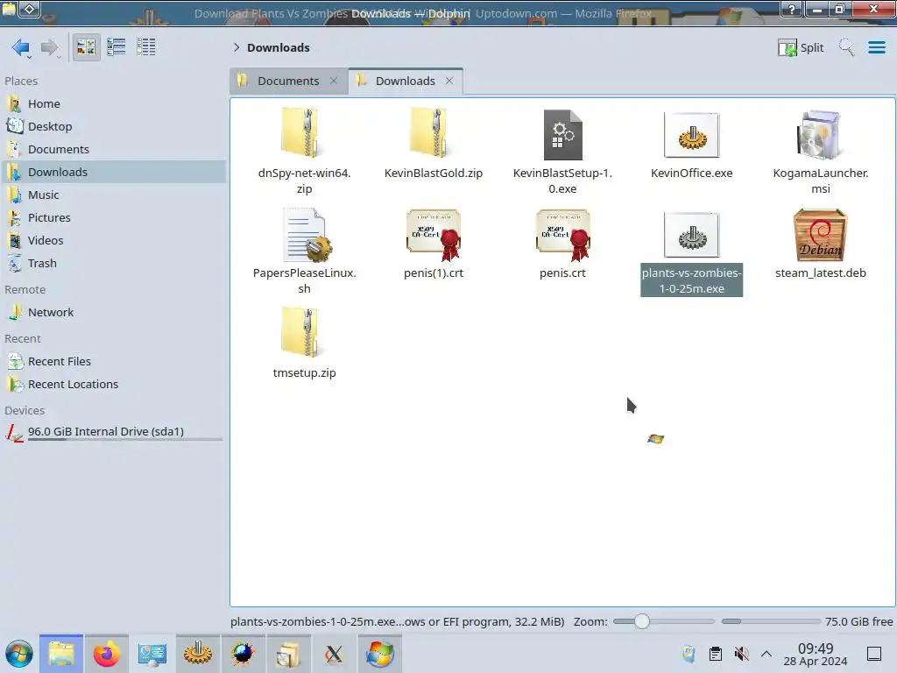The width and height of the screenshot is (897, 673).
Task: Open the hamburger menu
Action: coord(876,47)
